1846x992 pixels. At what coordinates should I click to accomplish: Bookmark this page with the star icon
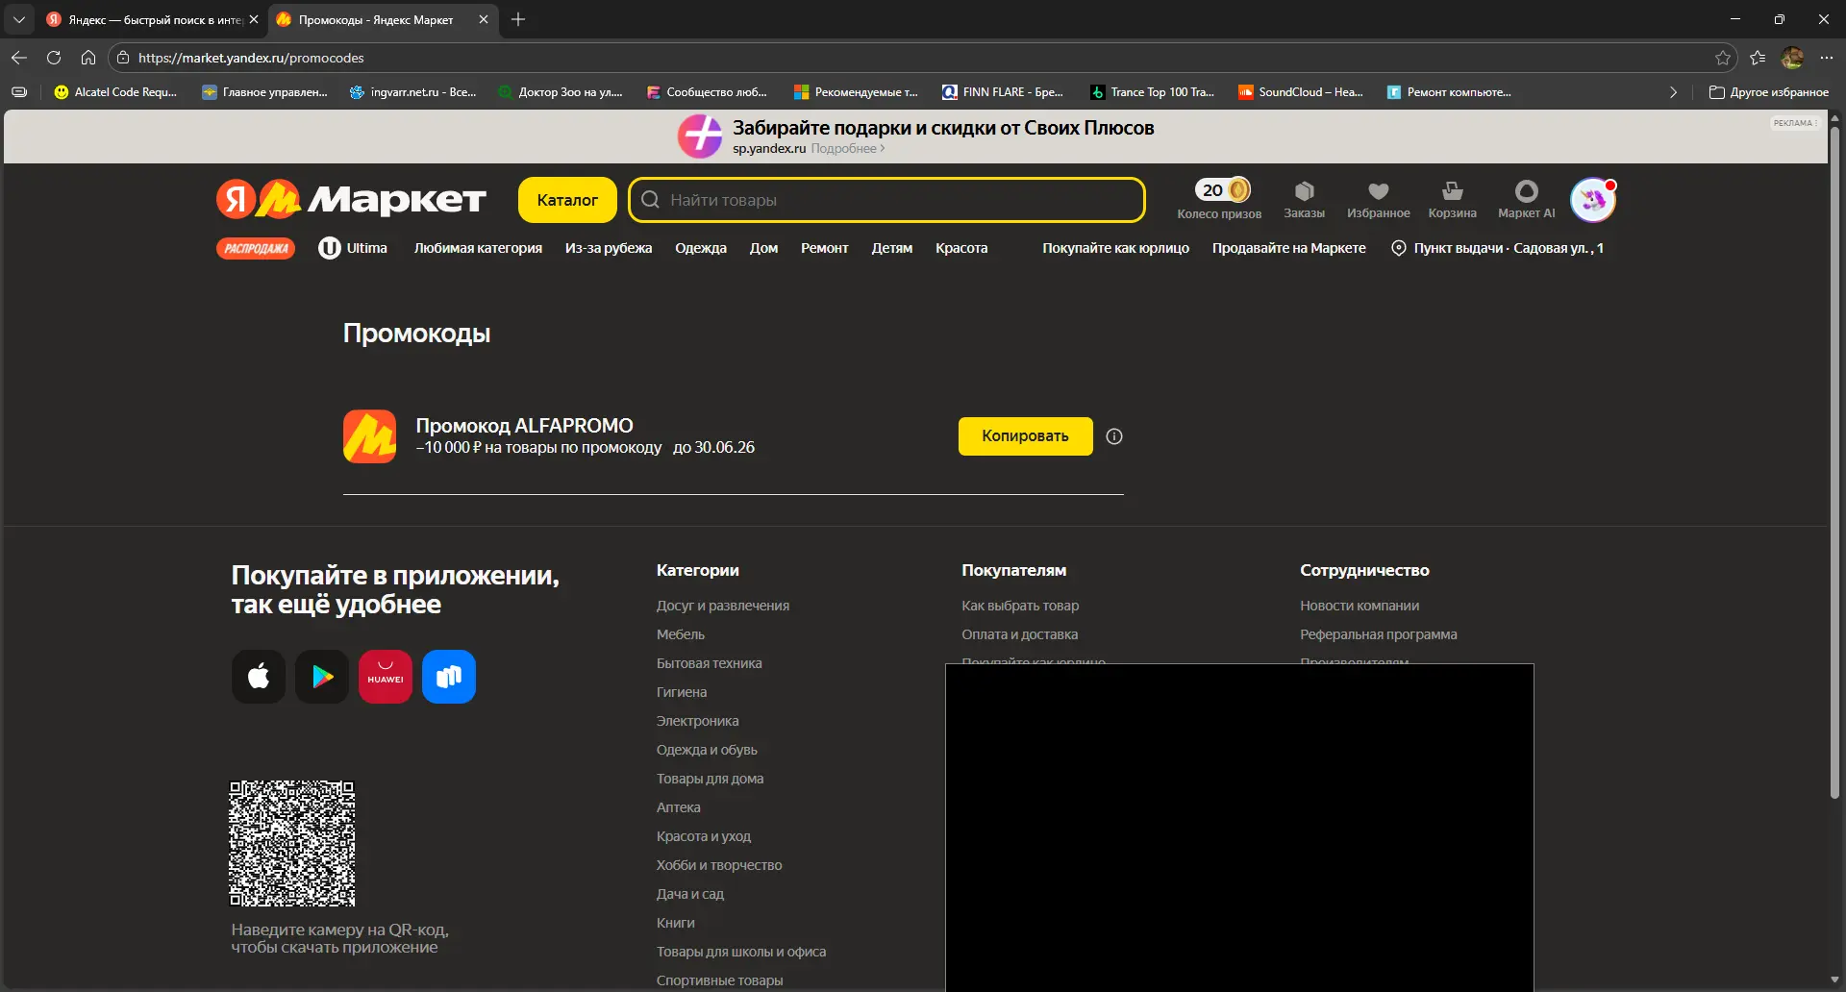(x=1723, y=58)
